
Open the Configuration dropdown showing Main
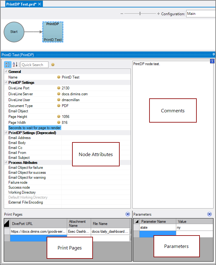click(x=201, y=14)
